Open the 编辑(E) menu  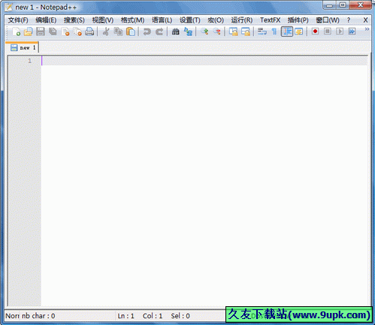[x=46, y=20]
